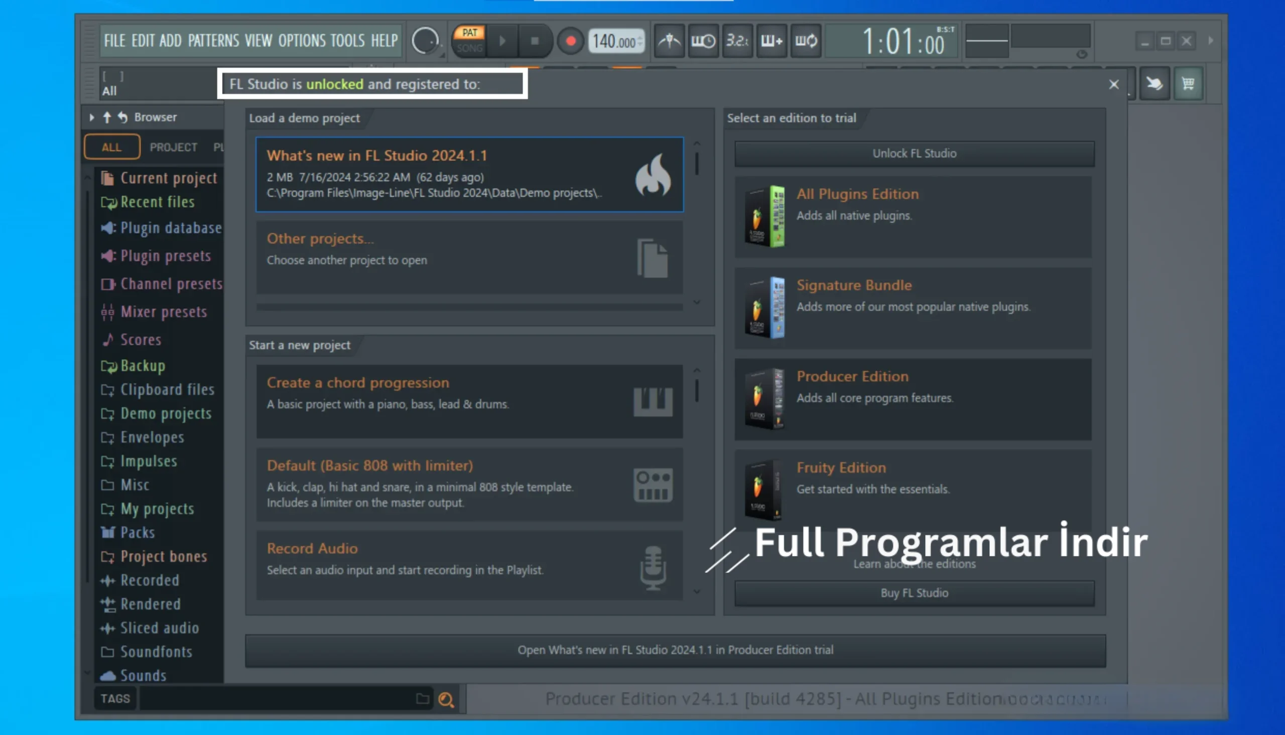Click Open What's new in Producer Edition trial
Image resolution: width=1285 pixels, height=735 pixels.
click(675, 650)
